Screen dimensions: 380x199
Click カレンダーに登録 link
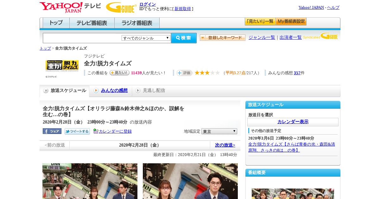[x=115, y=131]
